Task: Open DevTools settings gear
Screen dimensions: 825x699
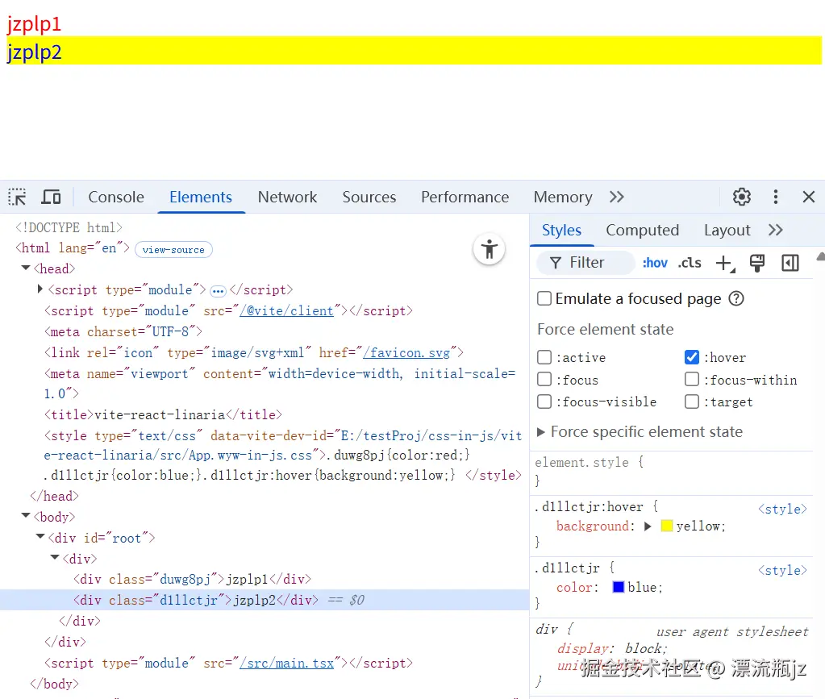Action: click(741, 196)
